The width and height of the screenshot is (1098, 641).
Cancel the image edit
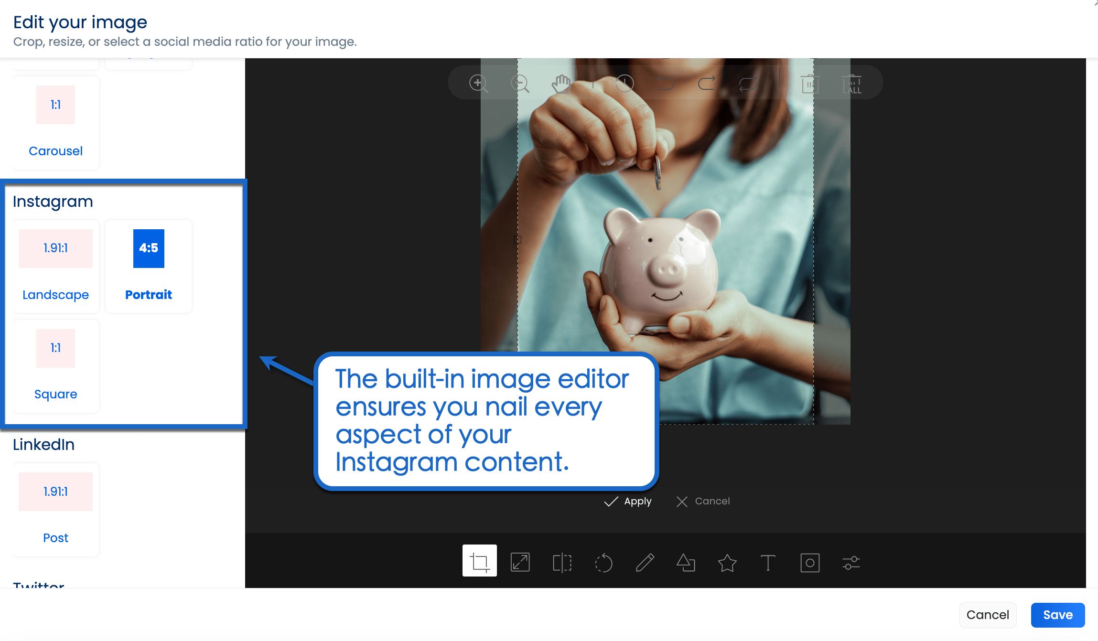point(988,615)
